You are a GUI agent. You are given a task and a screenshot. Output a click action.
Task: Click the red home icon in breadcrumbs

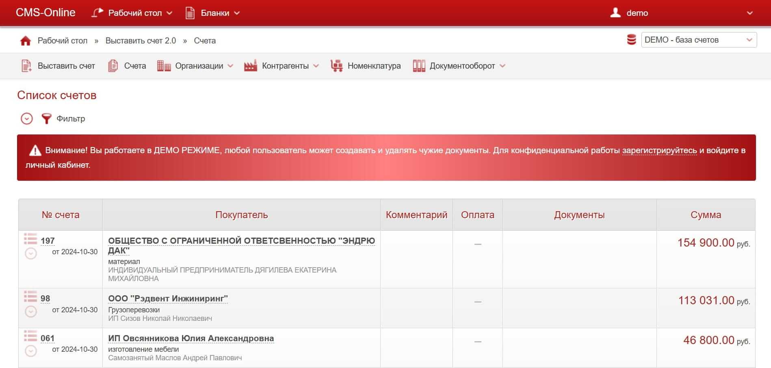pyautogui.click(x=26, y=41)
